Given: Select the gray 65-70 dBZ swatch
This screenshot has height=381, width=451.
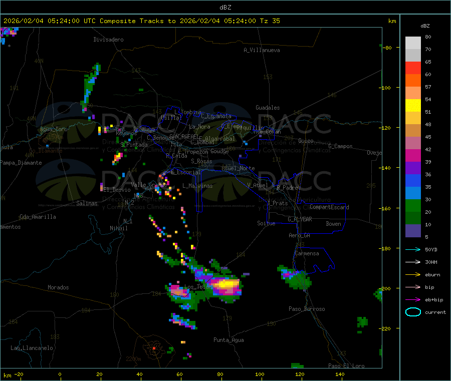Looking at the screenshot, I should pyautogui.click(x=413, y=56).
